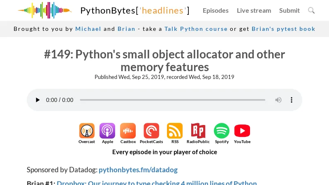Viewport: 329px width, 185px height.
Task: Open the Castbox player icon
Action: point(128,131)
